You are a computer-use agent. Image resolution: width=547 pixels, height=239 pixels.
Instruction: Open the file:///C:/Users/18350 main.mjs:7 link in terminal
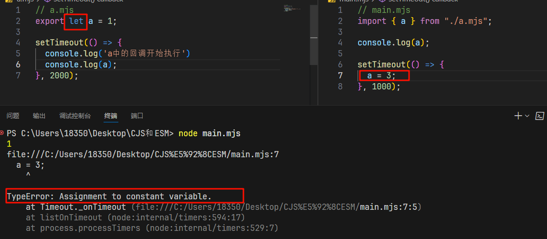point(143,154)
